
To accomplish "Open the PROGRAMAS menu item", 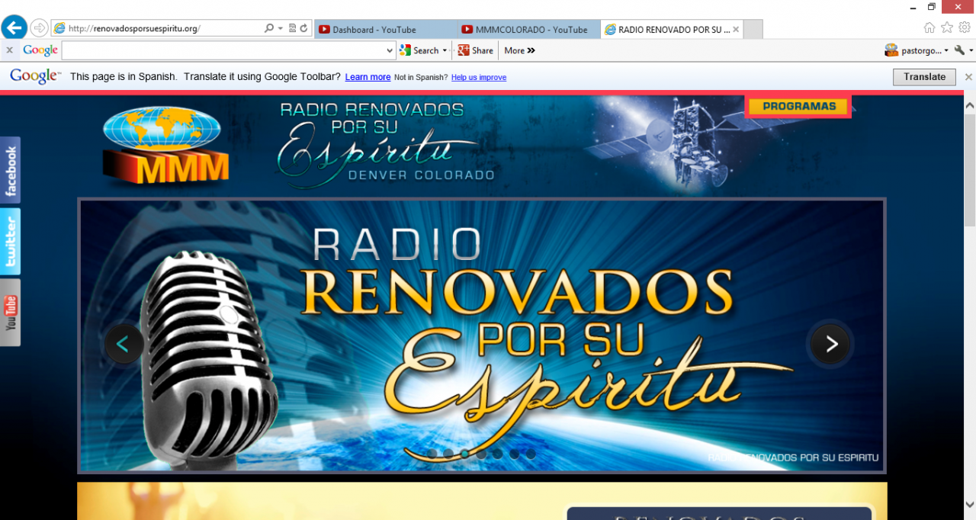I will (x=799, y=106).
